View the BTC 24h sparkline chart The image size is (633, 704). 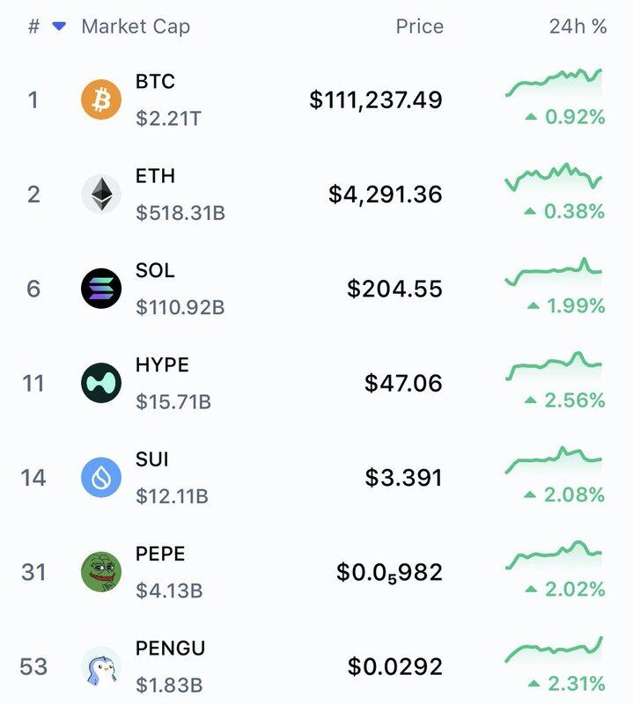[x=554, y=83]
